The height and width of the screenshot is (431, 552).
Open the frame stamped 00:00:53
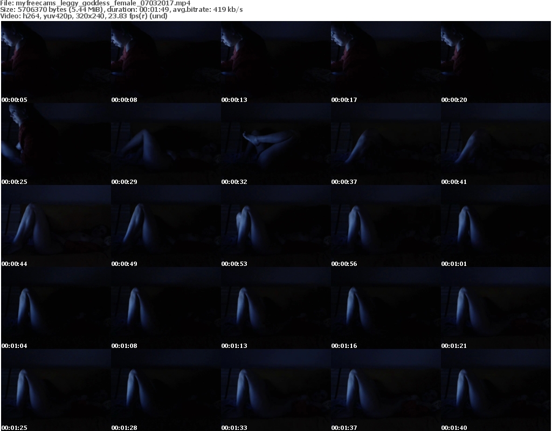pos(275,226)
